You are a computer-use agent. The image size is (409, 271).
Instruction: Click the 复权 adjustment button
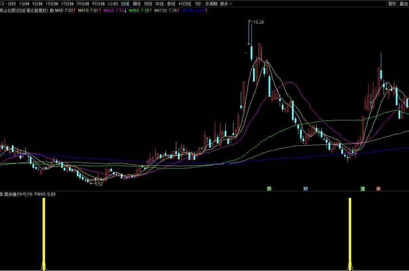coord(392,4)
